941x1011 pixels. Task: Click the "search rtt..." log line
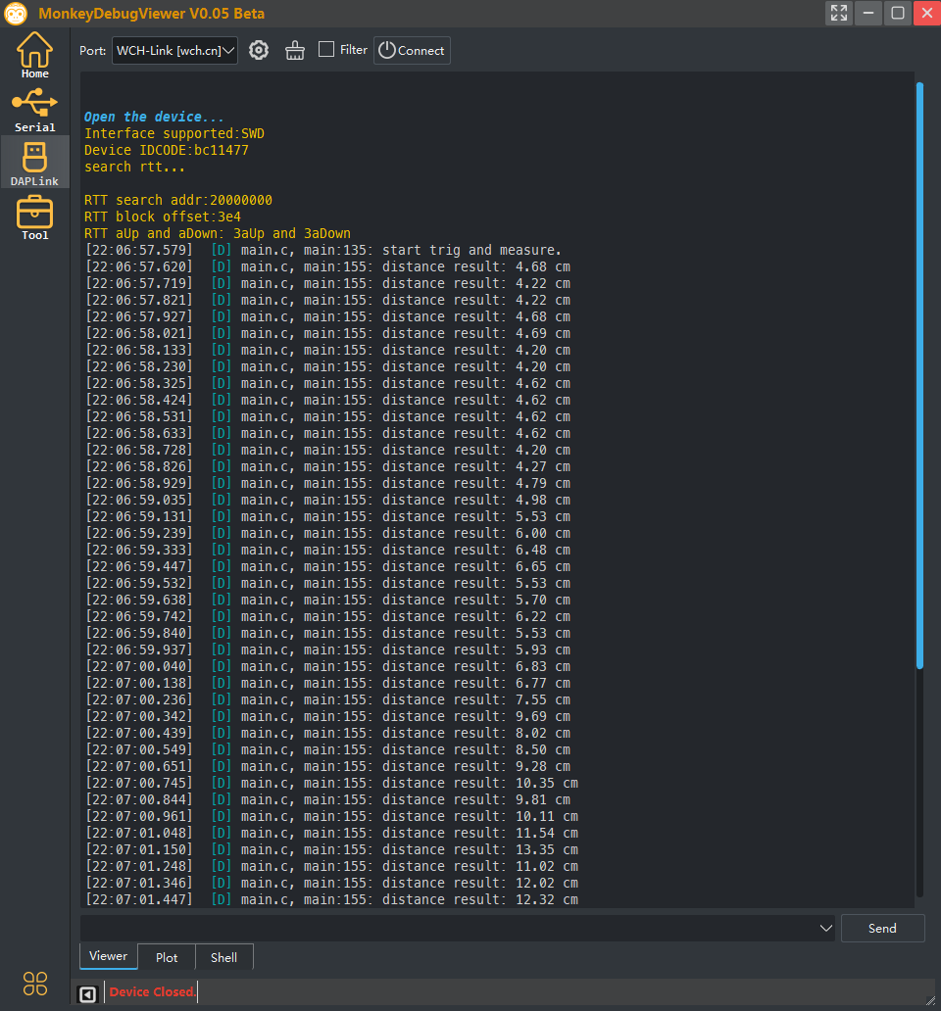(x=135, y=167)
